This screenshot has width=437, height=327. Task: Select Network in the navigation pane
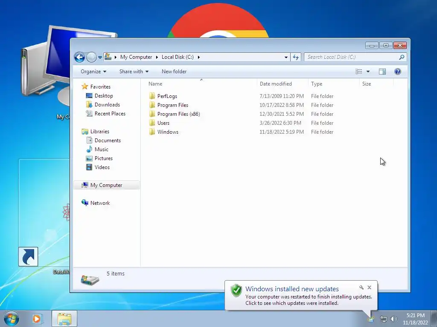[x=100, y=203]
